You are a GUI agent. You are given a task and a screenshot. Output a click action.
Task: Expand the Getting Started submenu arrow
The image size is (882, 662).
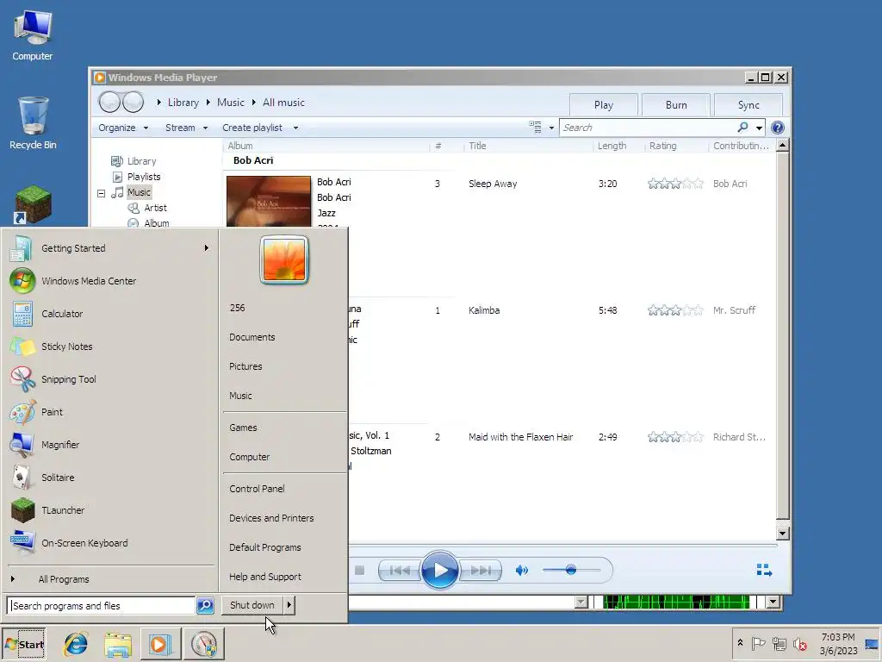point(207,247)
